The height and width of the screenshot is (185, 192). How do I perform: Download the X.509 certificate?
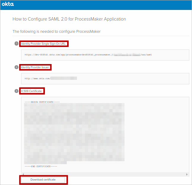point(43,180)
